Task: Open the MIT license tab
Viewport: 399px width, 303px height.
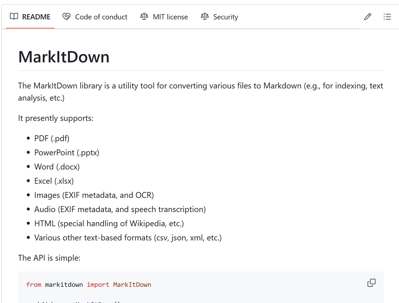Action: coord(170,16)
